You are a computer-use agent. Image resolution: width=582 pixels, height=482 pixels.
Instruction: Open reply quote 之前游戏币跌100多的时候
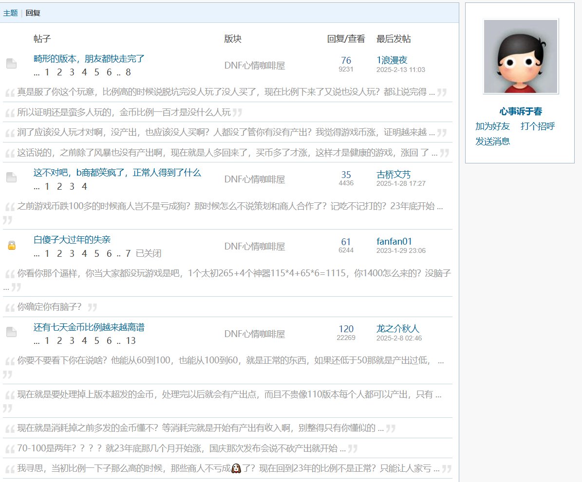pyautogui.click(x=230, y=206)
